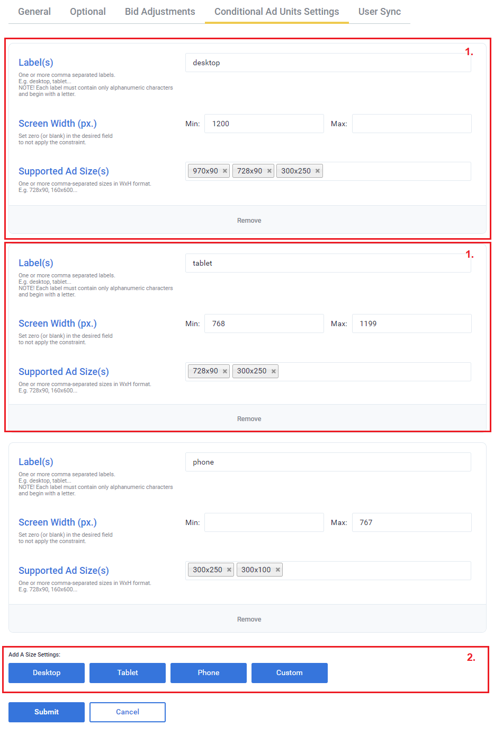Delete 300x250 tag in tablet section

point(274,371)
